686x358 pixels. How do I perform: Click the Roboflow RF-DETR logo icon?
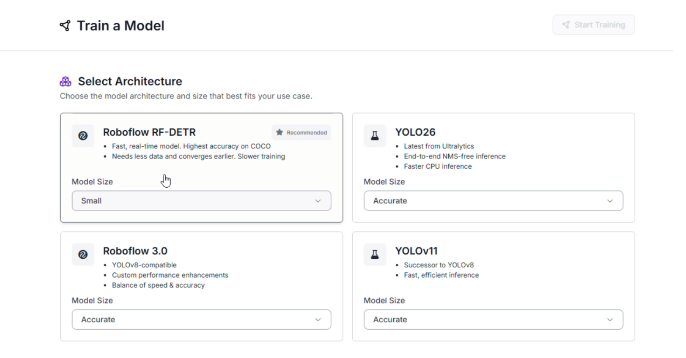(x=83, y=136)
